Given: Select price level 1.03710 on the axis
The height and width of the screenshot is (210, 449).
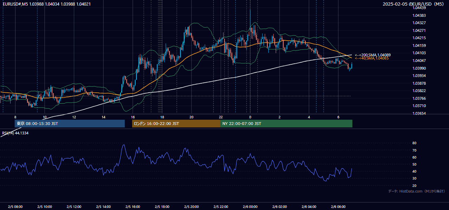Looking at the screenshot, I should [419, 106].
